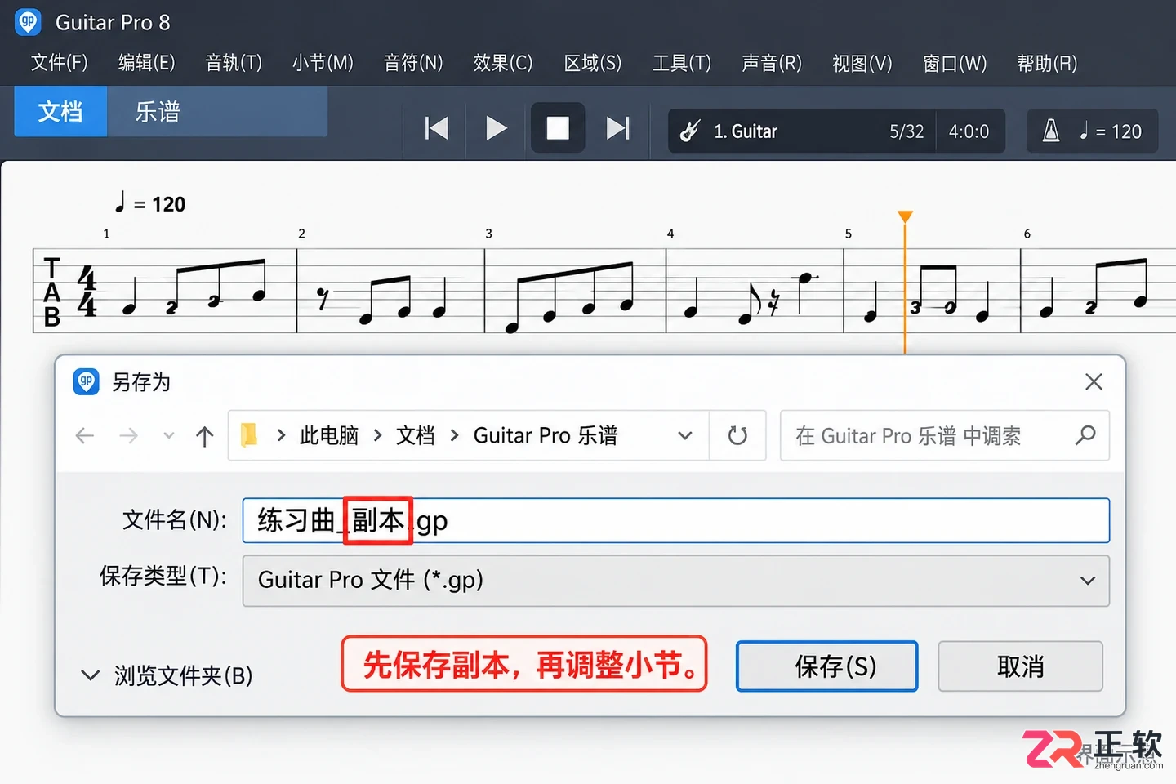Switch to the 文档 tab
This screenshot has width=1176, height=784.
(60, 111)
